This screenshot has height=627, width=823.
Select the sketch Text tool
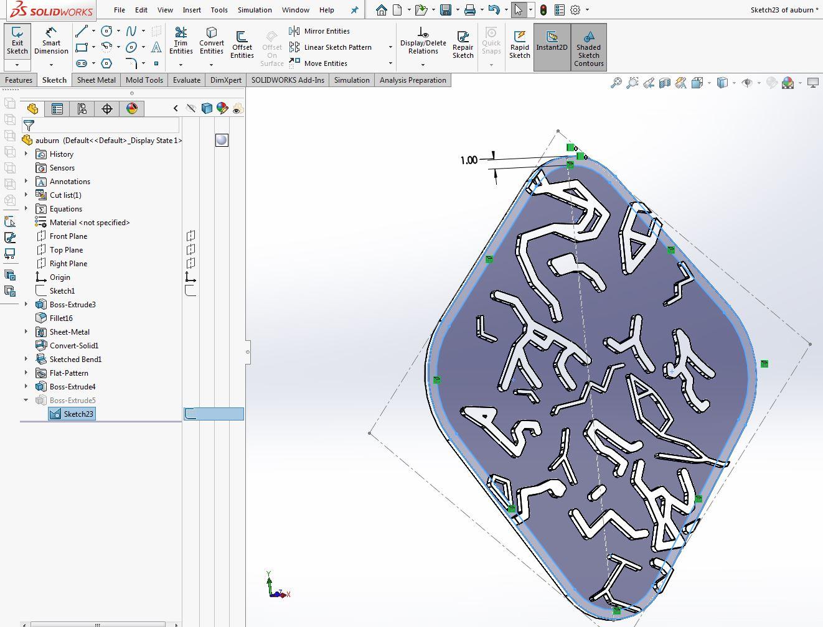156,47
